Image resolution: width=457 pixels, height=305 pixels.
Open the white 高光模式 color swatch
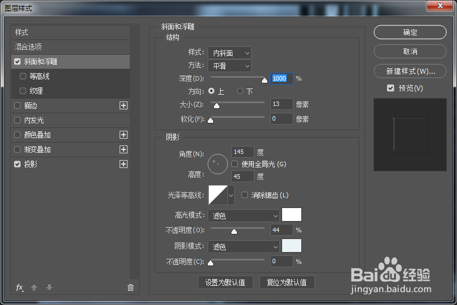pyautogui.click(x=292, y=215)
